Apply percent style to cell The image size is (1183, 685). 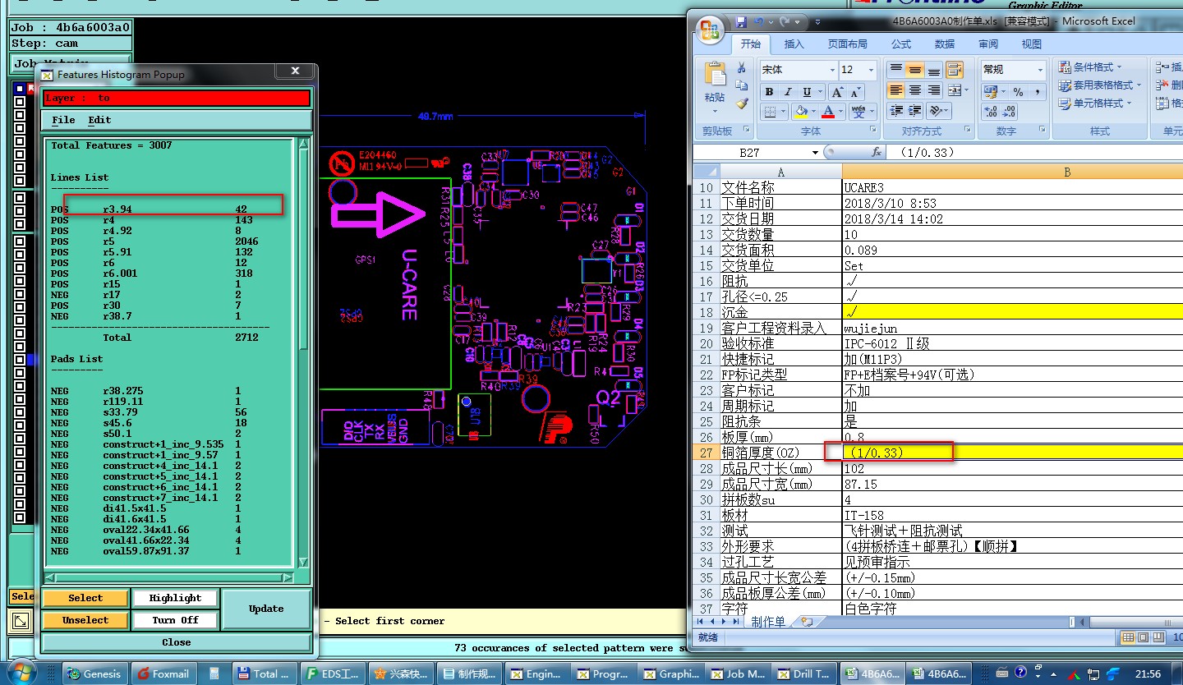pos(1018,92)
